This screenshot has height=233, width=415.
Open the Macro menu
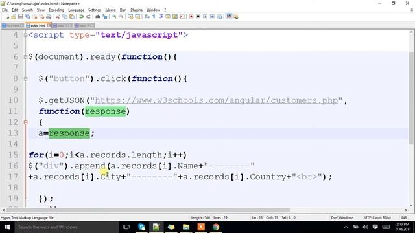pos(110,10)
